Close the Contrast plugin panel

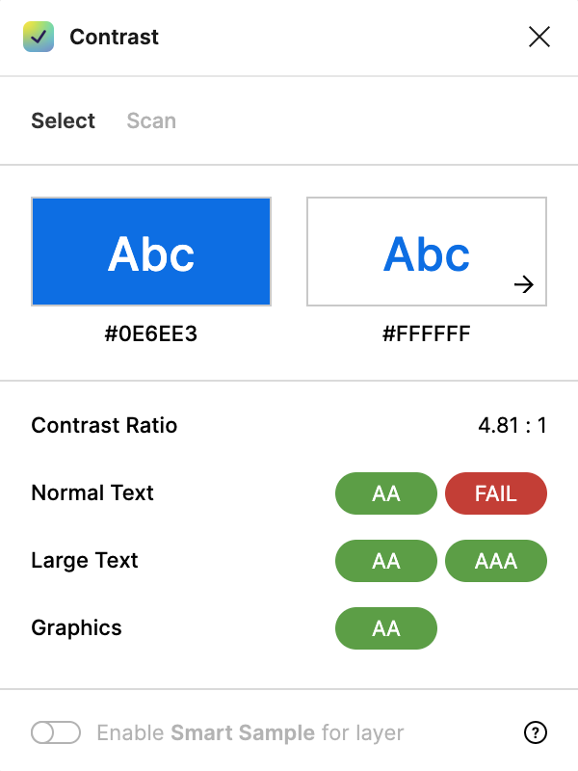[x=539, y=38]
